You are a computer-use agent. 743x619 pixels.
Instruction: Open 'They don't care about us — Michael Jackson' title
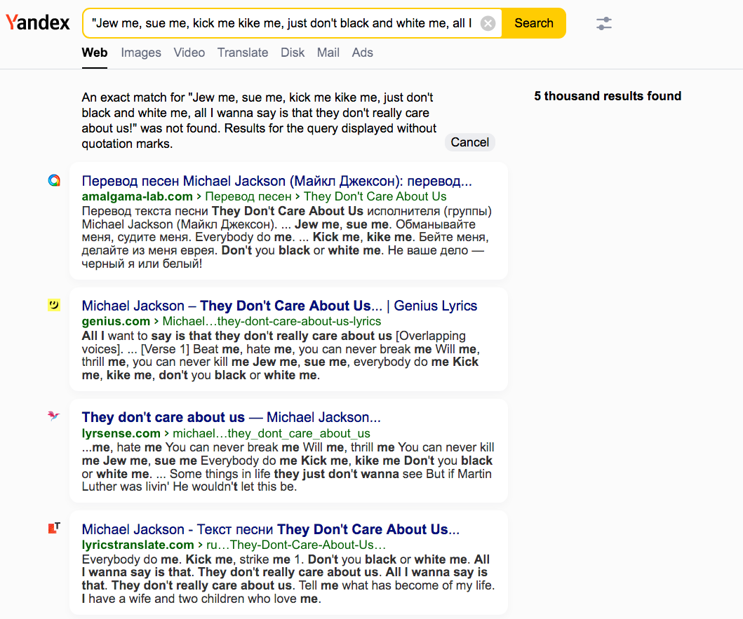[x=232, y=417]
